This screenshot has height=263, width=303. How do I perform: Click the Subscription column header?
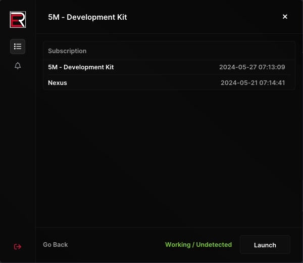click(67, 51)
